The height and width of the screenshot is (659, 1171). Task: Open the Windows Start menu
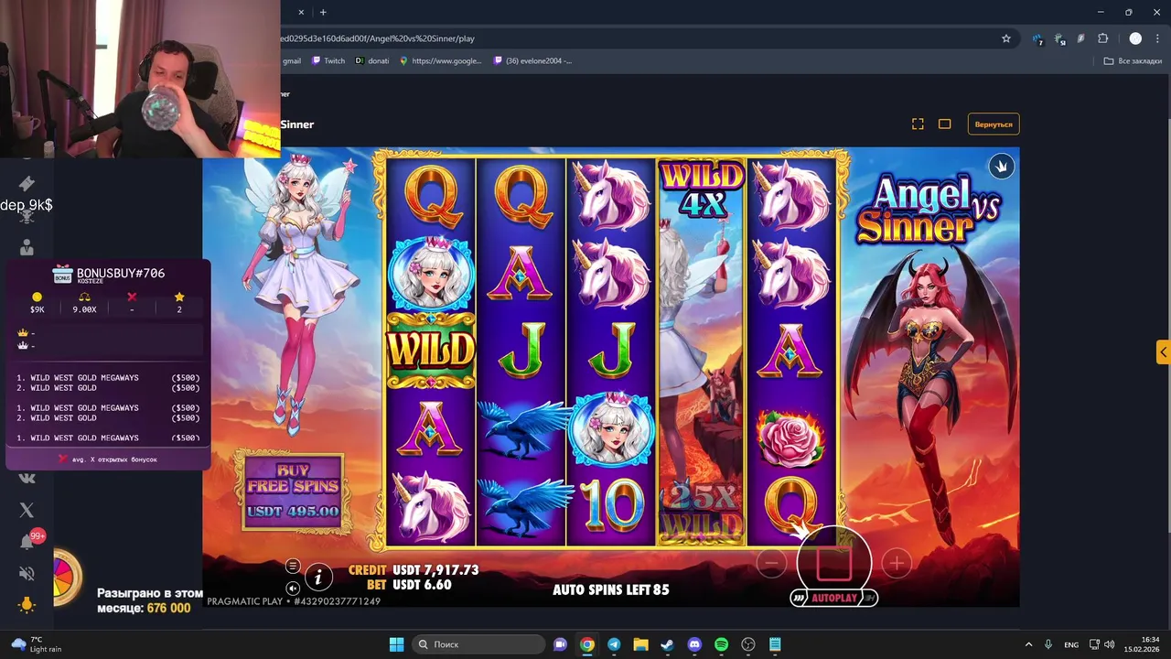[x=396, y=644]
